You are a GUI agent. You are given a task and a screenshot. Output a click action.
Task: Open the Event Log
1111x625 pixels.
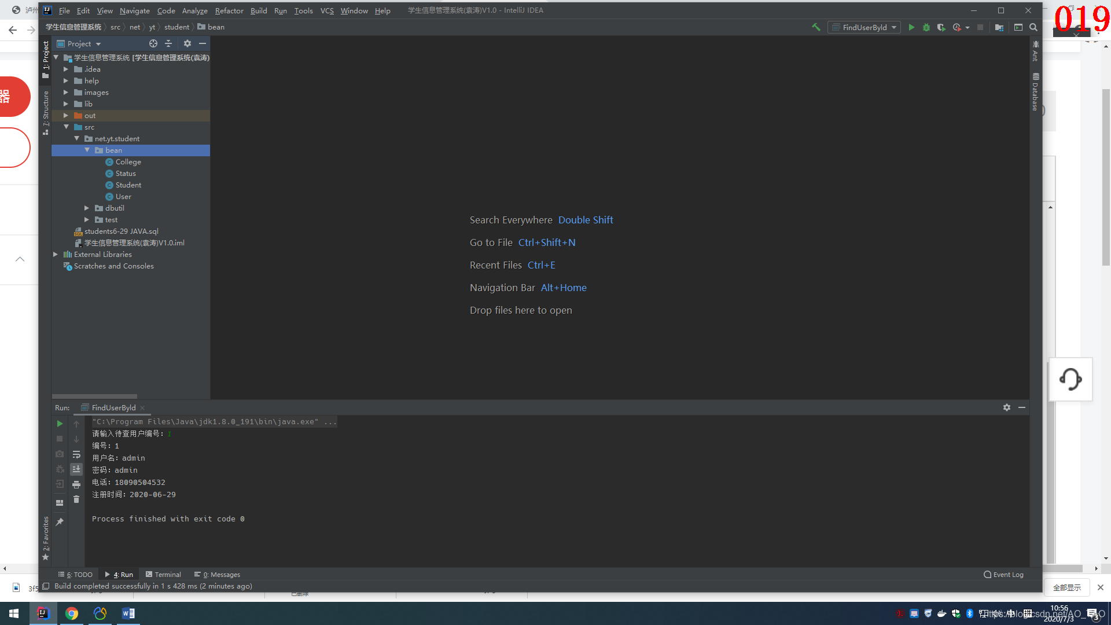point(1004,575)
